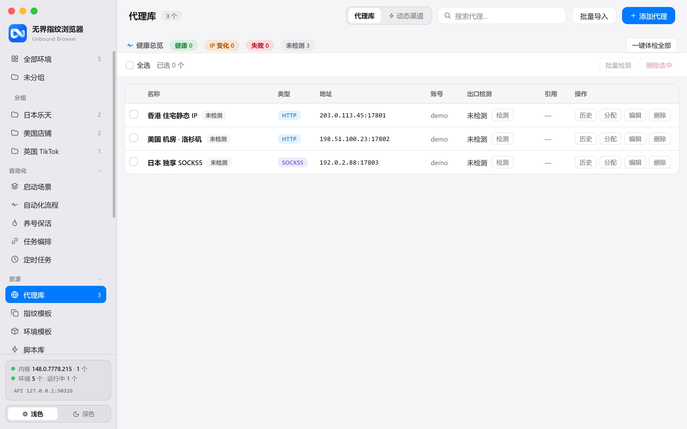Select the 香港 住宅静态 IP row checkbox
The width and height of the screenshot is (687, 429).
pyautogui.click(x=134, y=114)
